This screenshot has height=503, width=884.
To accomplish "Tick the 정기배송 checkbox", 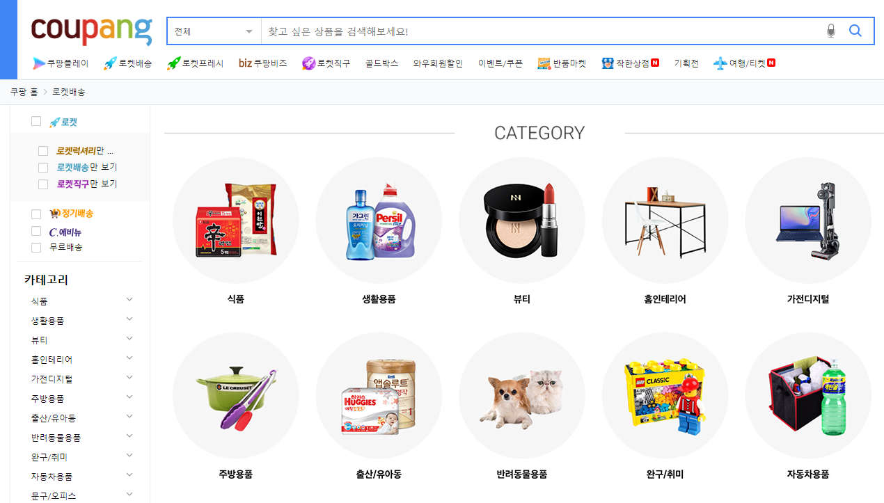I will click(x=36, y=214).
